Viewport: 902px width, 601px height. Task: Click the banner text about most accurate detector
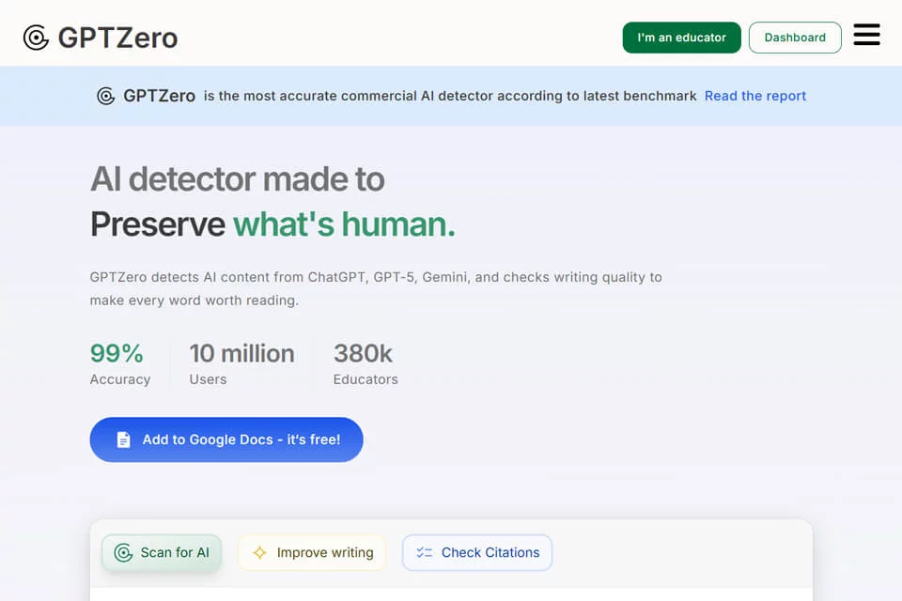click(x=450, y=96)
